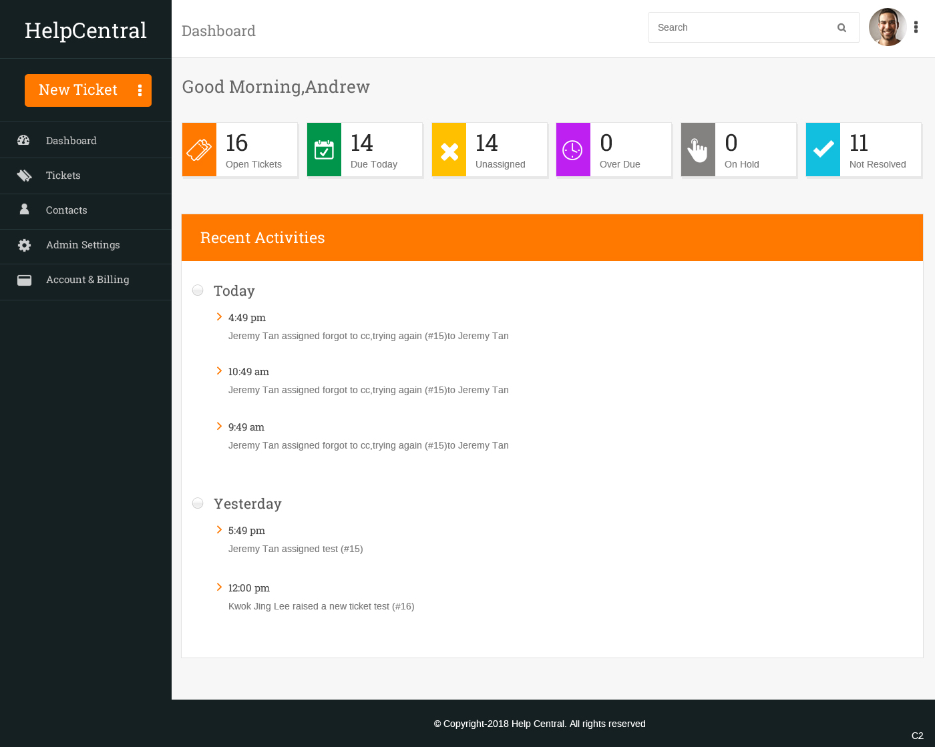
Task: Open Account & Billing page
Action: tap(87, 280)
